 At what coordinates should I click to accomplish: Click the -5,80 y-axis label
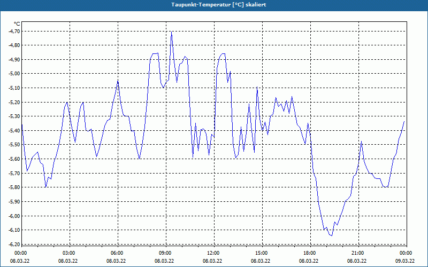pos(14,187)
